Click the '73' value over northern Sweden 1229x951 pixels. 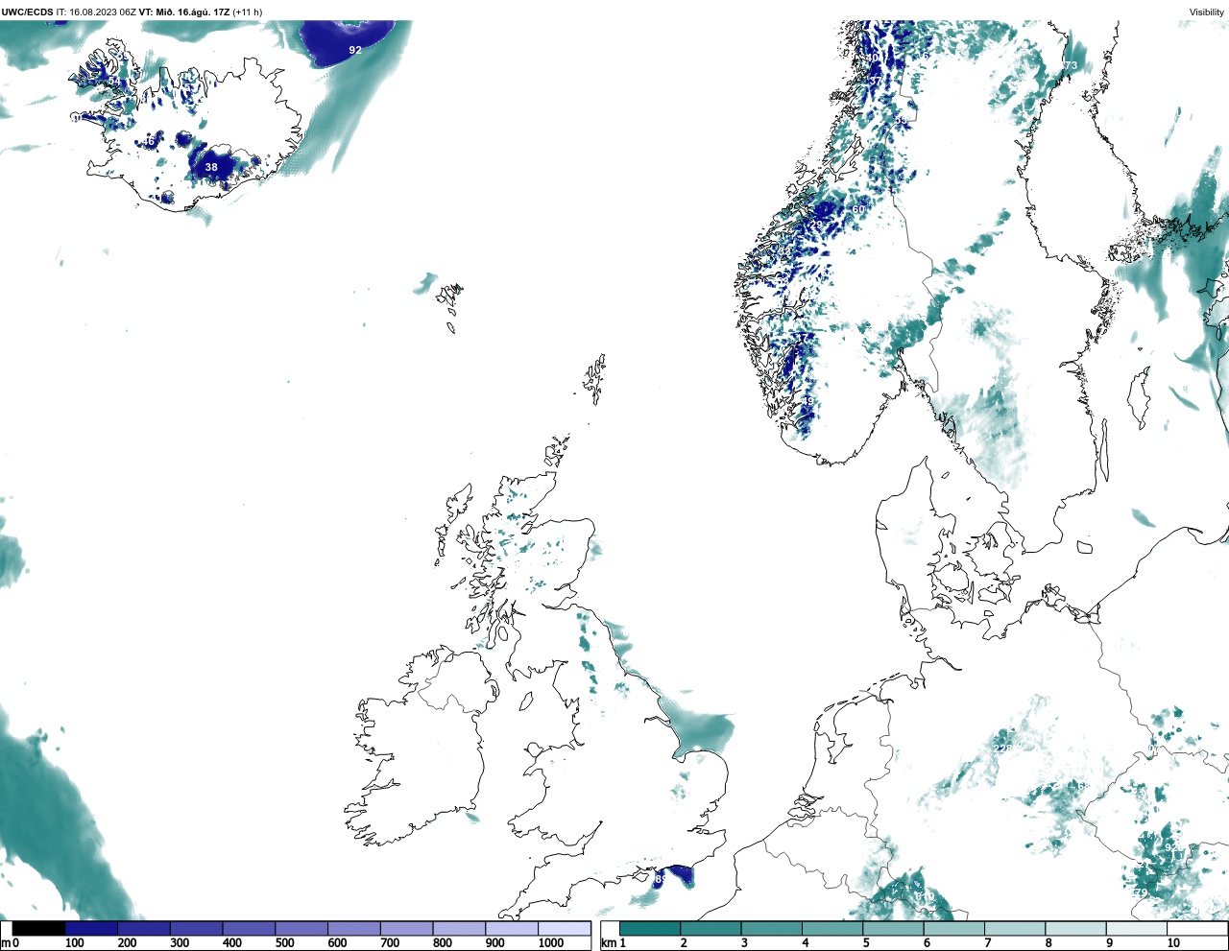pos(1070,66)
